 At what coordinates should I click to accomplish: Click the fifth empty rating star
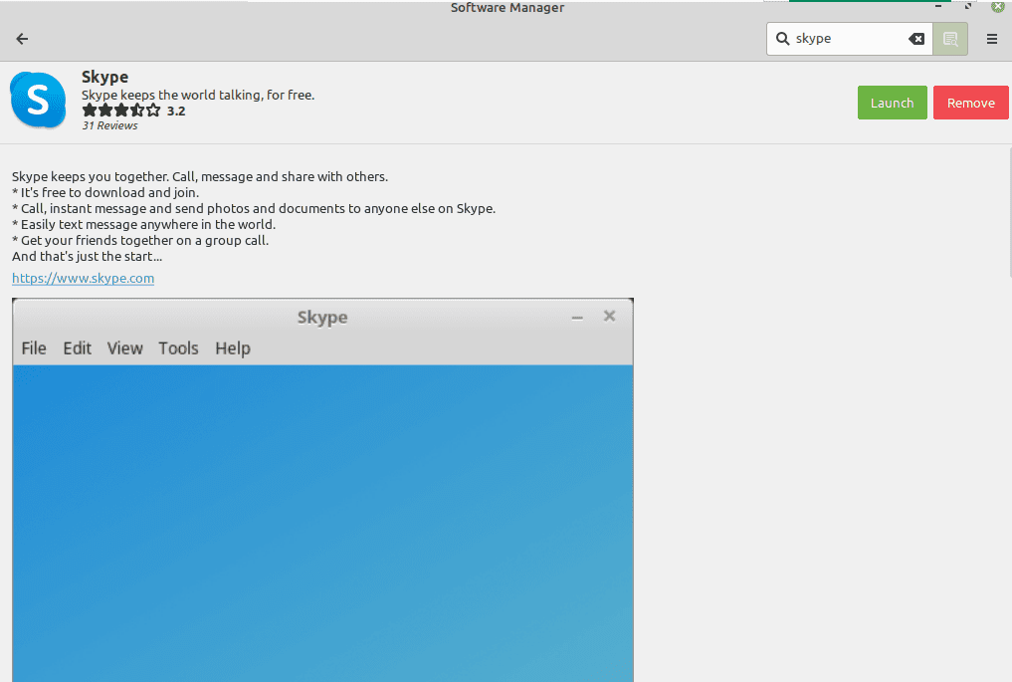coord(151,111)
